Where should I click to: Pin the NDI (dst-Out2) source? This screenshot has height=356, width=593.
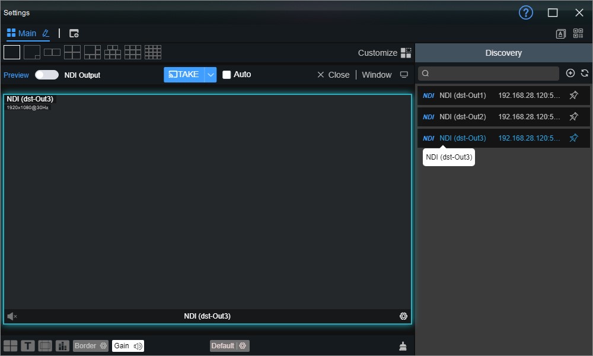click(573, 116)
